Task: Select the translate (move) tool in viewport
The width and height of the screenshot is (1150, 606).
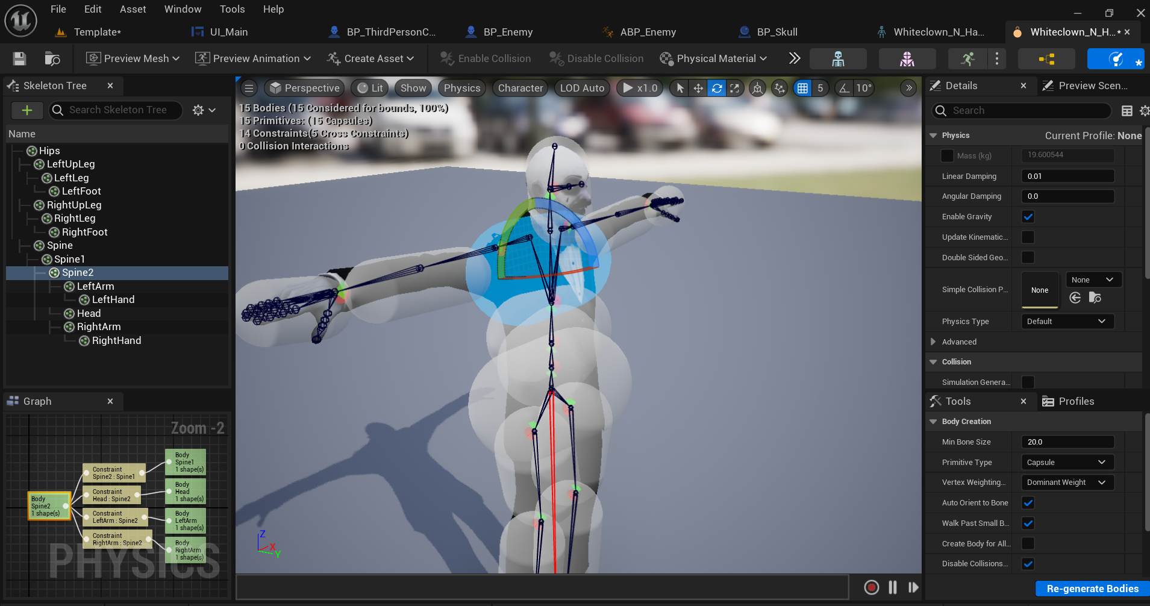Action: click(x=698, y=88)
